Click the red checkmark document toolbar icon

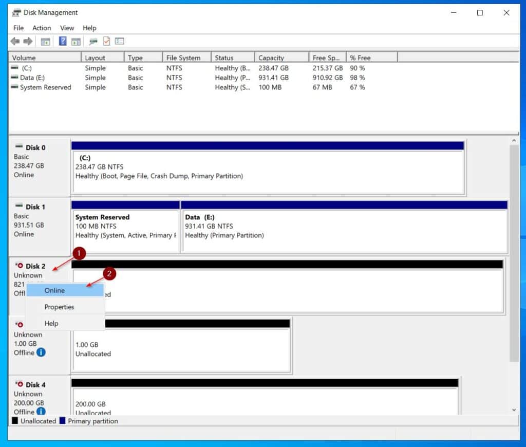point(106,41)
